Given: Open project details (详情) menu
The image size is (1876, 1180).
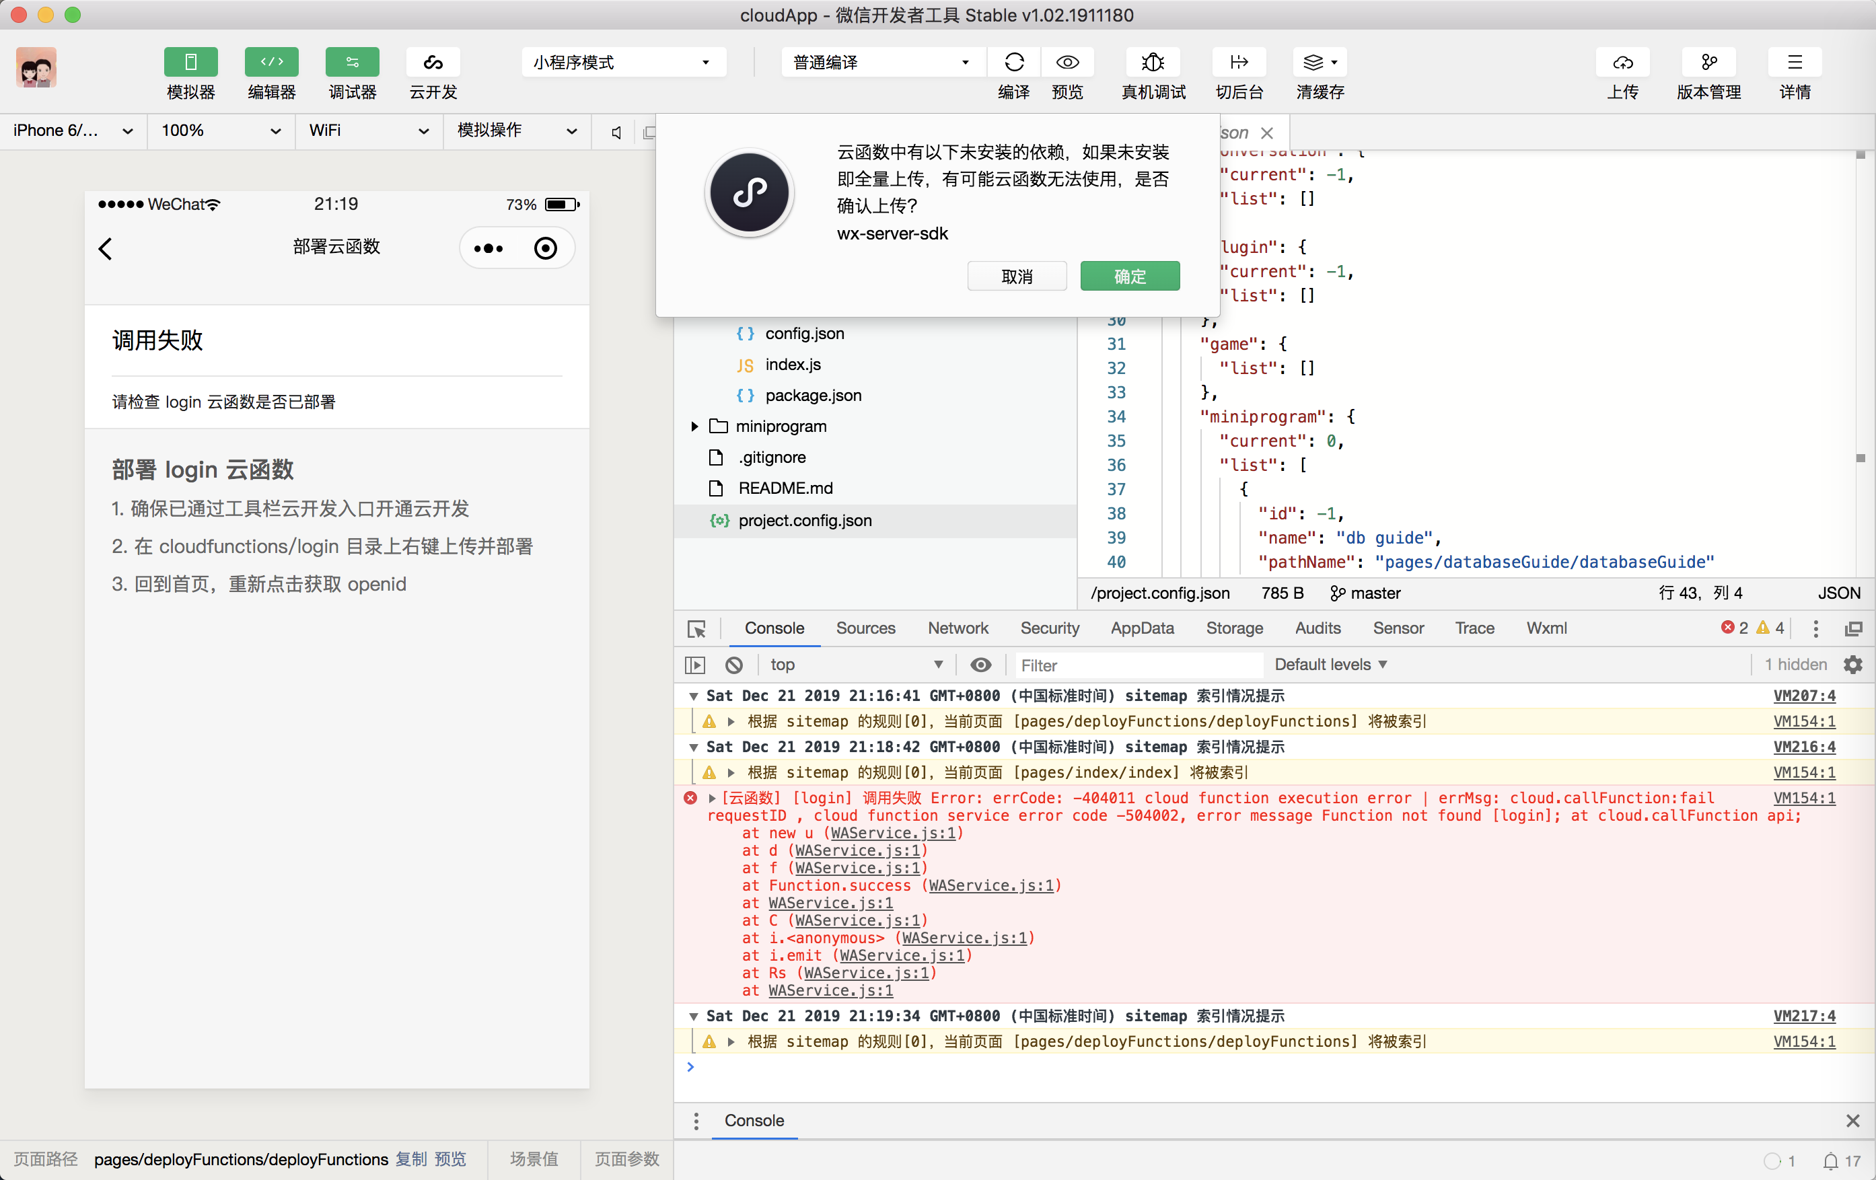Looking at the screenshot, I should click(1794, 63).
